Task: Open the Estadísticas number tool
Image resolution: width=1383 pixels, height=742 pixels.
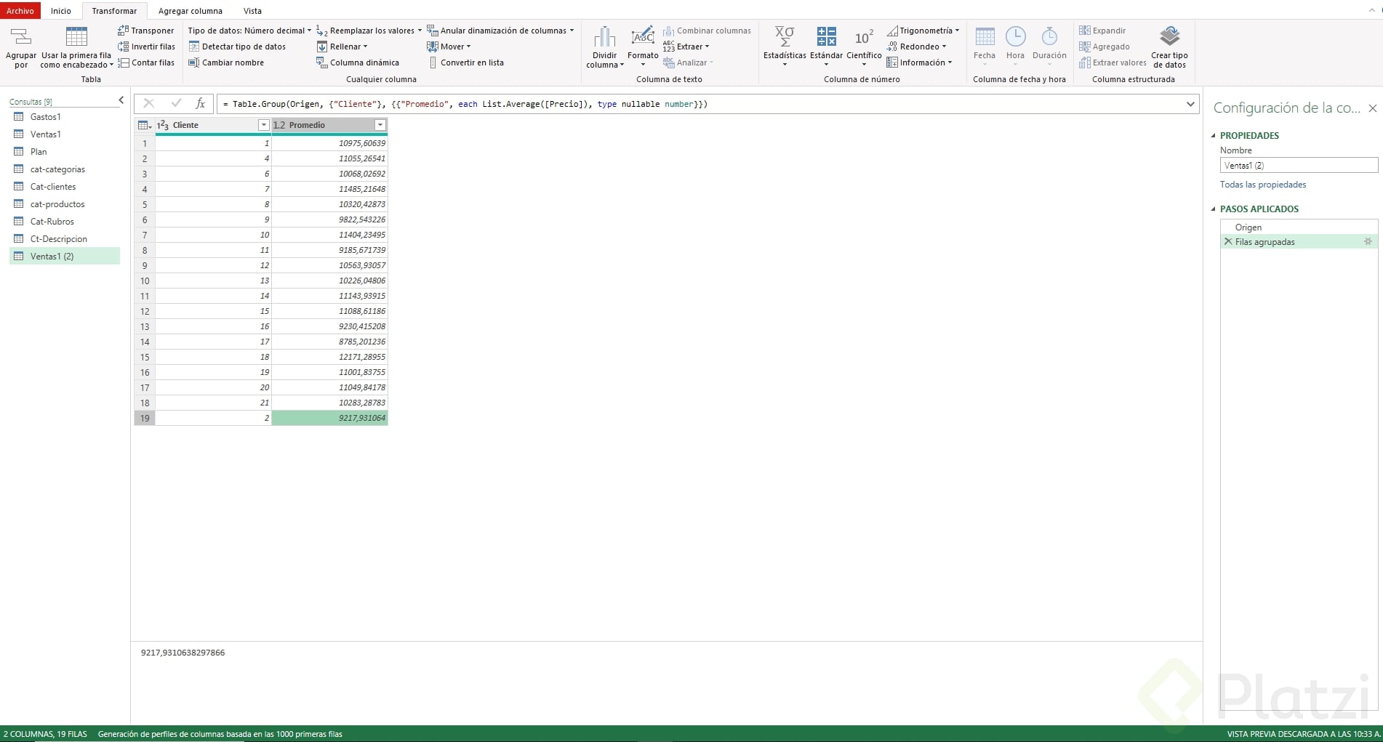Action: [x=785, y=48]
